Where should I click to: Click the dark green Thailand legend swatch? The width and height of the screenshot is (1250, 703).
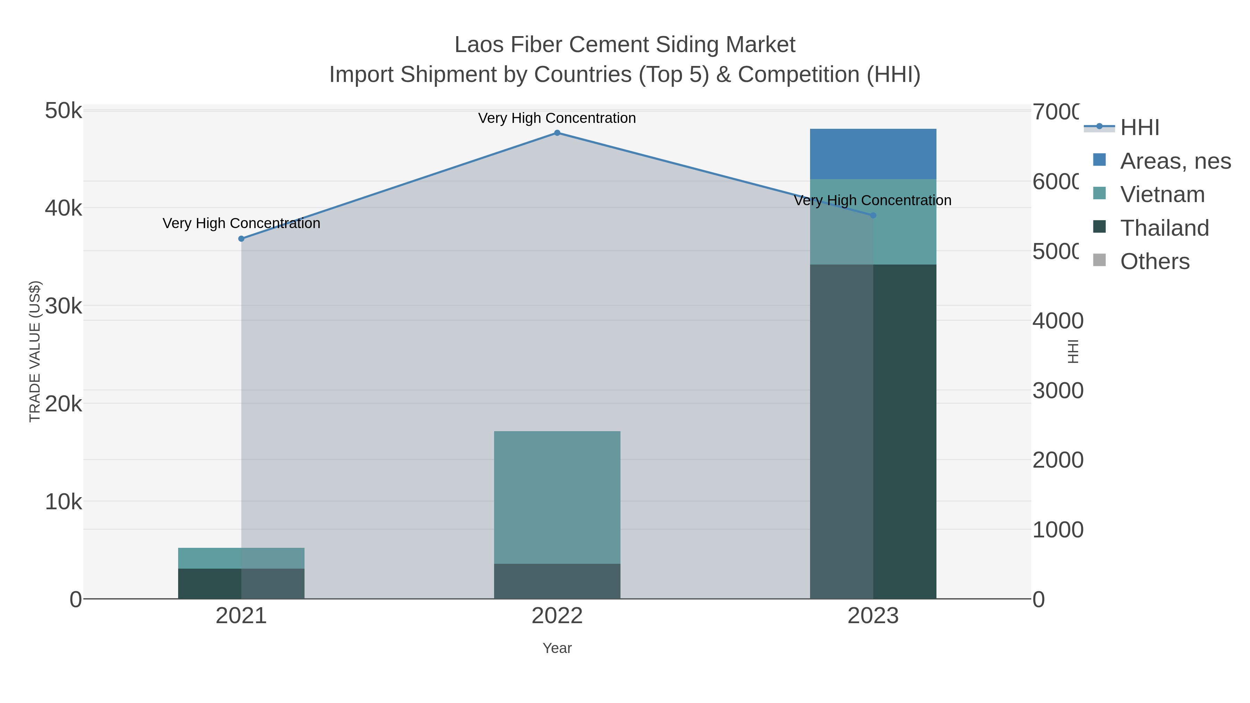(x=1100, y=227)
